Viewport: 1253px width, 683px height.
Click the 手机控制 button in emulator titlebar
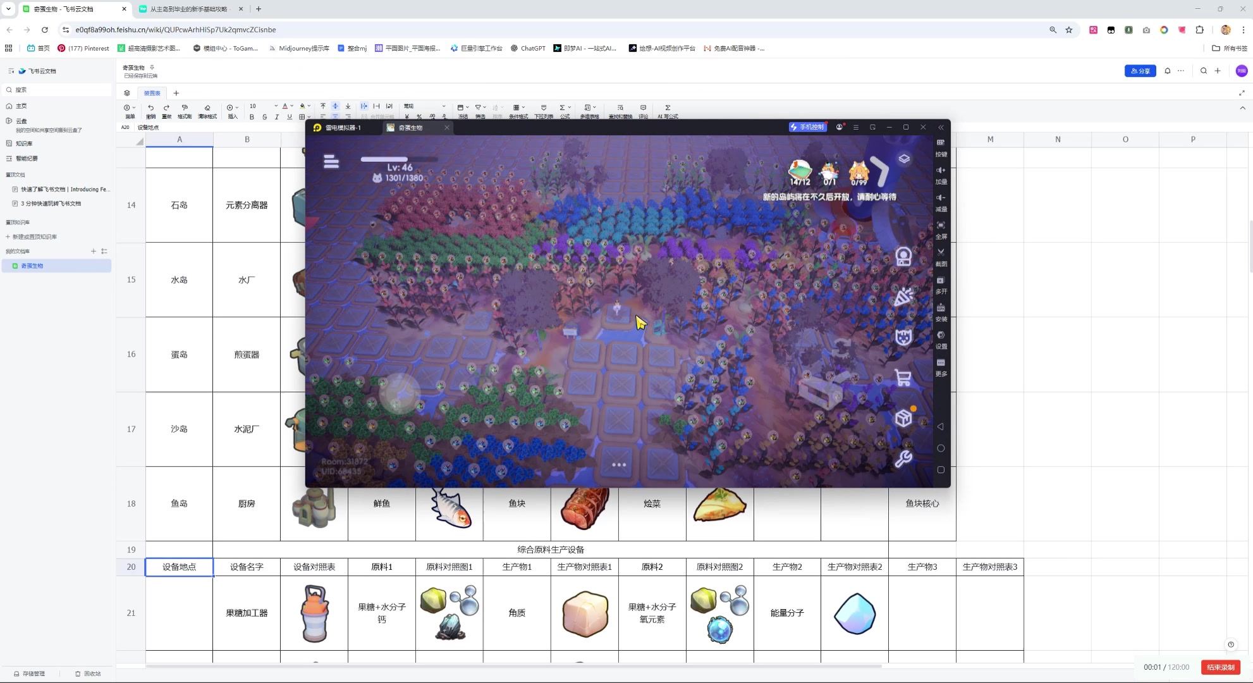pos(807,127)
